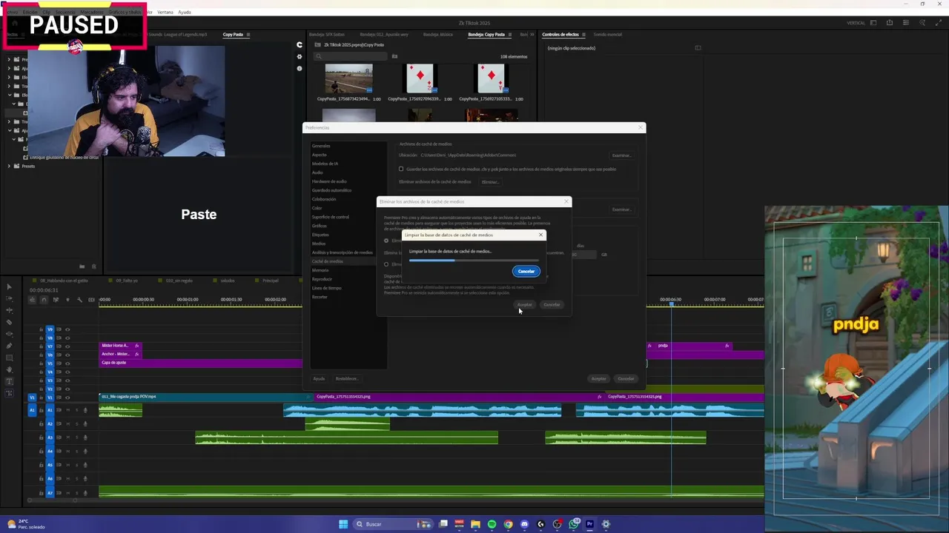The height and width of the screenshot is (533, 949).
Task: Select the Selection arrow tool
Action: click(9, 286)
